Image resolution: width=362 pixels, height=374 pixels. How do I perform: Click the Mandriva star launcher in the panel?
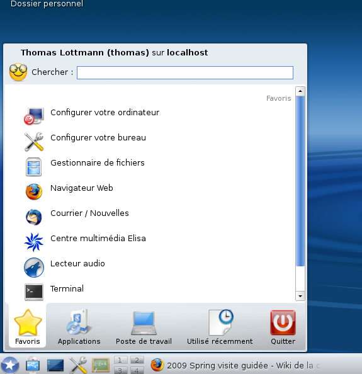pyautogui.click(x=10, y=365)
